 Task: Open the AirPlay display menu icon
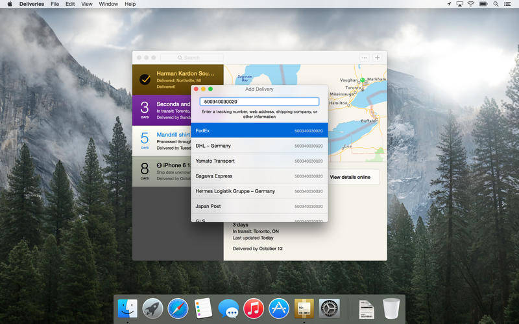pyautogui.click(x=460, y=4)
